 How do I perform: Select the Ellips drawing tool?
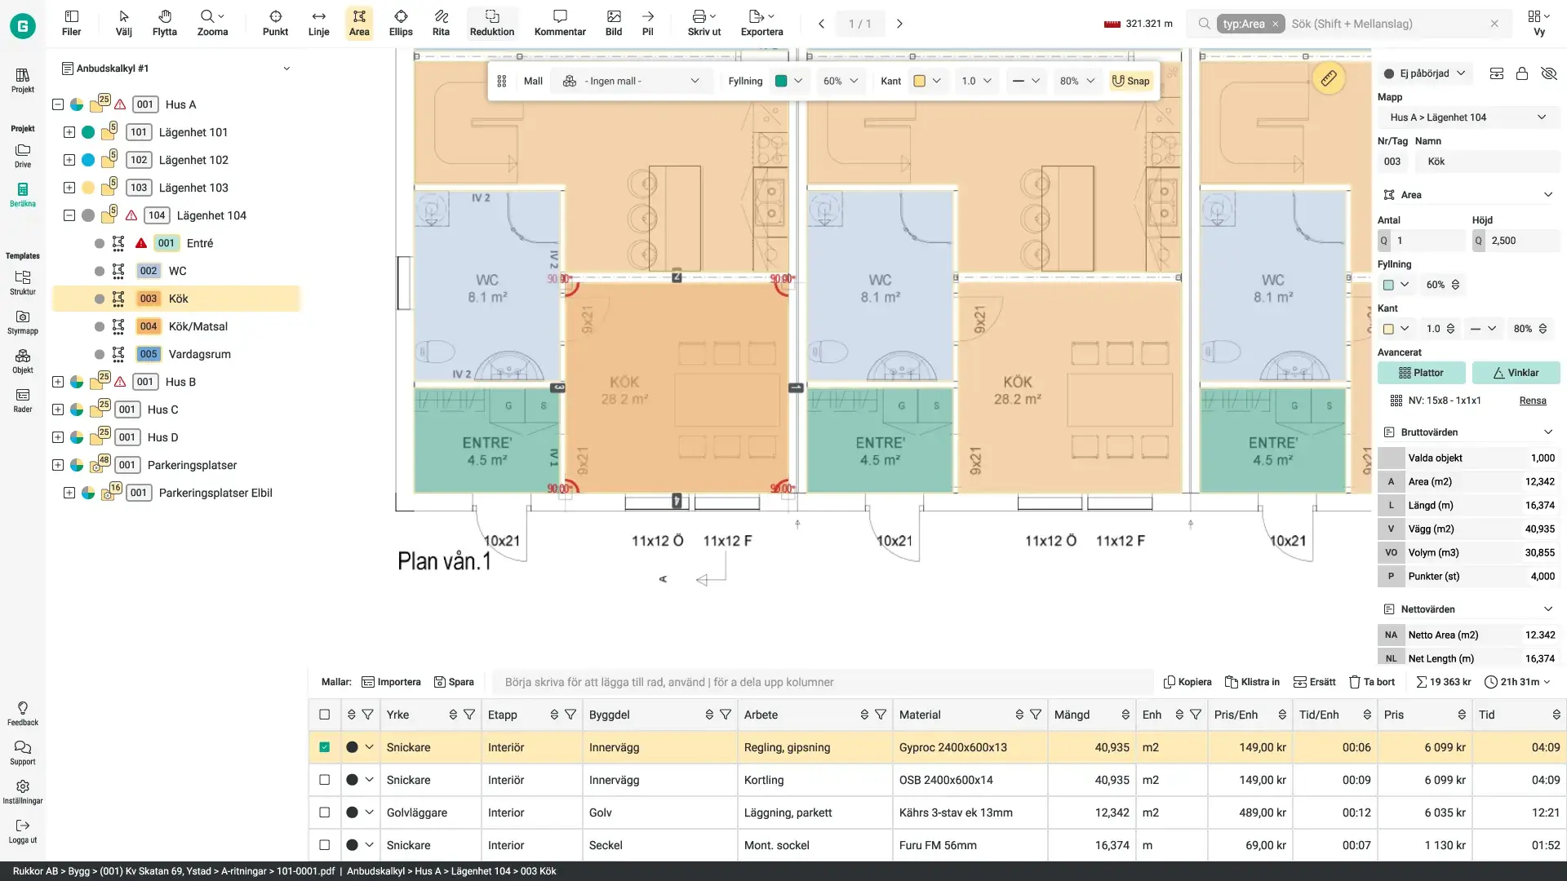pos(401,23)
